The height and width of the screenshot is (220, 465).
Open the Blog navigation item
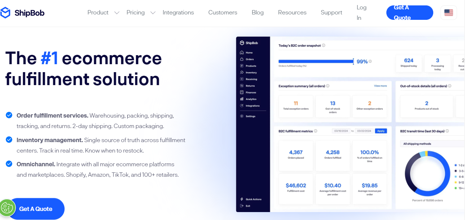coord(258,13)
